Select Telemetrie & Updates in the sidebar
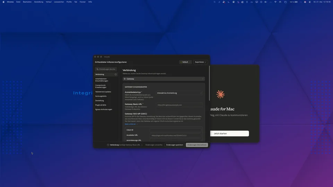 point(103,92)
